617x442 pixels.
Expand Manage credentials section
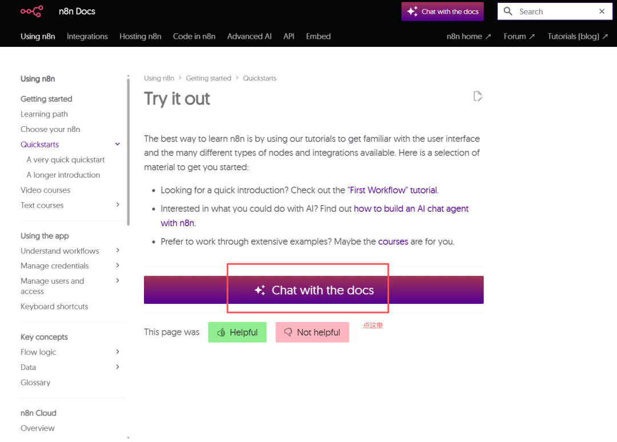point(118,266)
